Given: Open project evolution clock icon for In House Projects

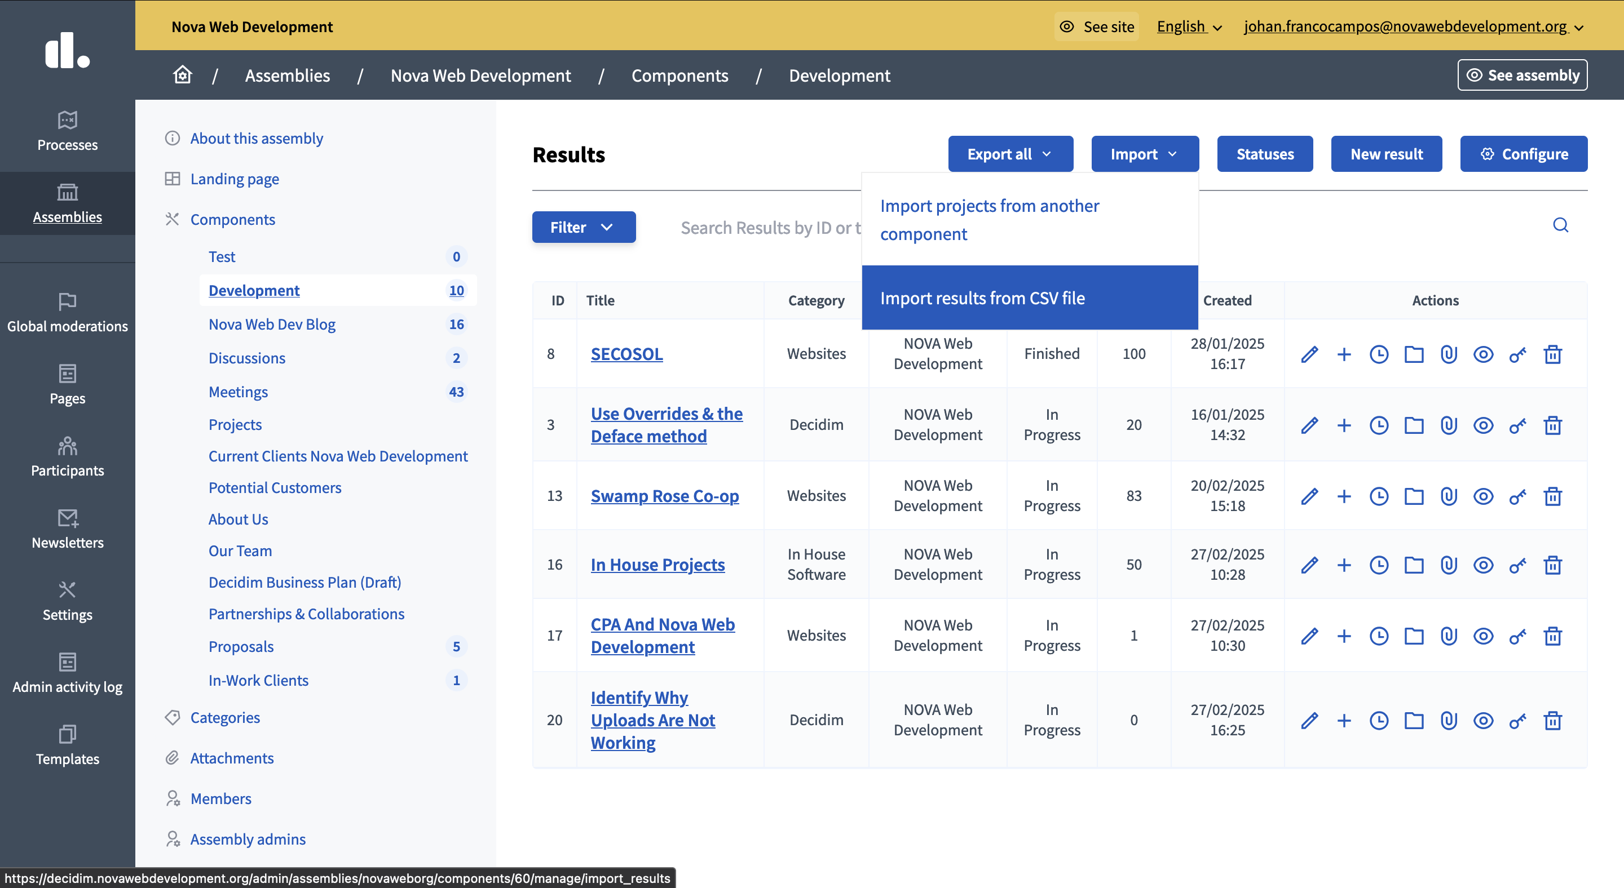Looking at the screenshot, I should tap(1379, 565).
